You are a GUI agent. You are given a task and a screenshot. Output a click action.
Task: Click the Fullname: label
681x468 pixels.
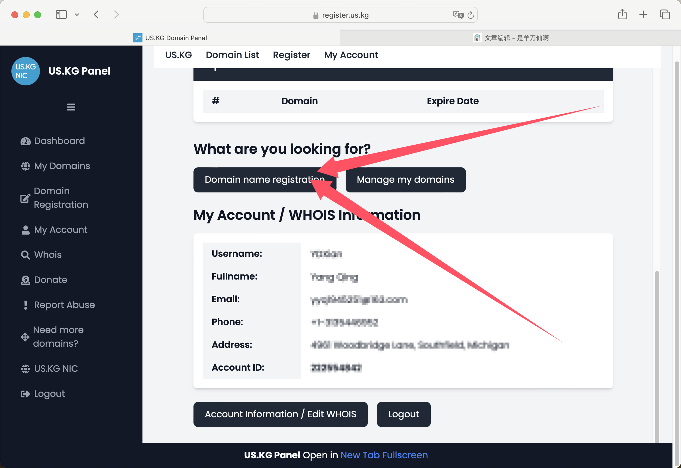[x=235, y=277]
